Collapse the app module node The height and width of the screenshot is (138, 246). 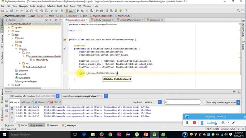click(9, 34)
